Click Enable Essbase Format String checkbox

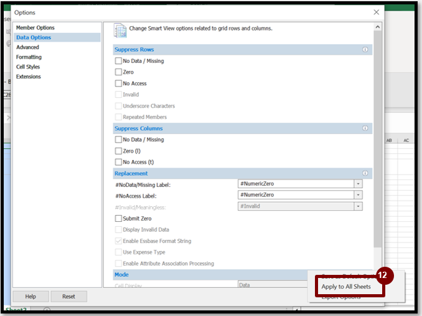(x=118, y=241)
